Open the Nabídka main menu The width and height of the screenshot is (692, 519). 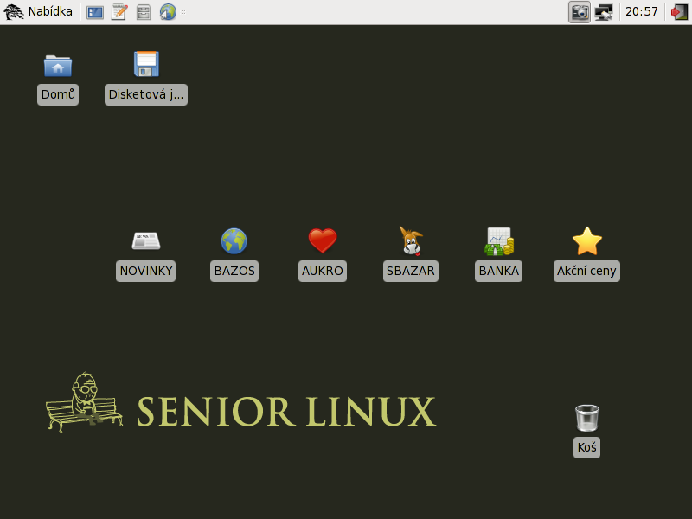point(38,11)
